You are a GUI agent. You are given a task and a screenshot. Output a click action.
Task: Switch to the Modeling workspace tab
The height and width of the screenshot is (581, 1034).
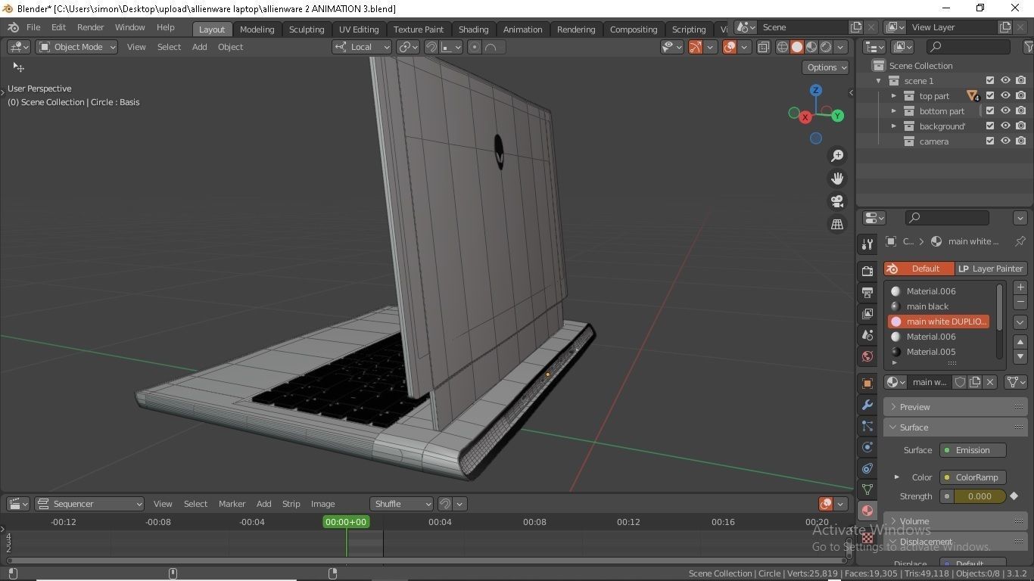pos(257,30)
